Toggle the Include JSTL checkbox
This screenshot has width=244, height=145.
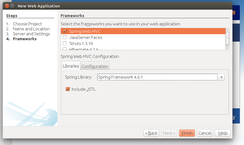click(x=68, y=89)
